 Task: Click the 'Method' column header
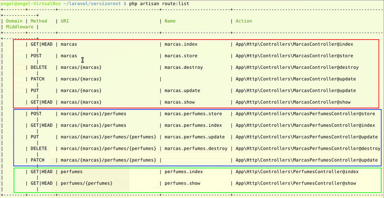(x=39, y=21)
